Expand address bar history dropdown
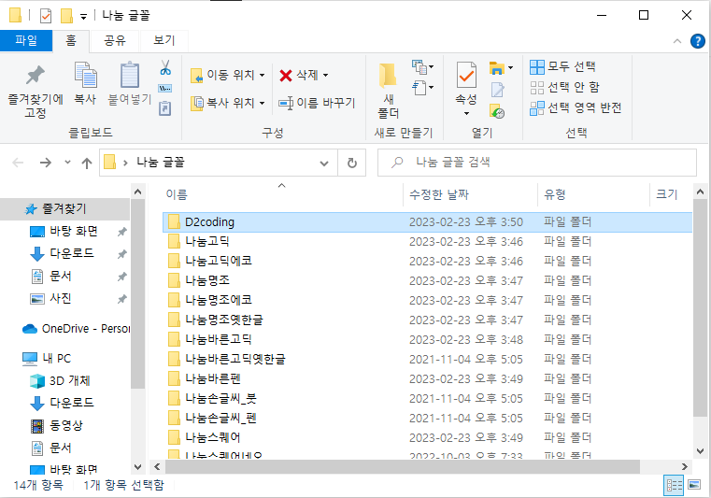This screenshot has width=711, height=498. pyautogui.click(x=324, y=164)
